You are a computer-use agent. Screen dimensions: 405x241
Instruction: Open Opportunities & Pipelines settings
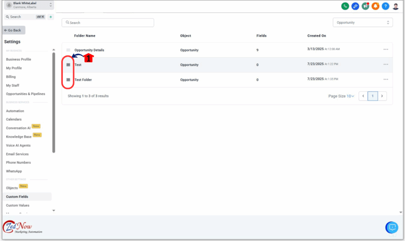(x=26, y=94)
